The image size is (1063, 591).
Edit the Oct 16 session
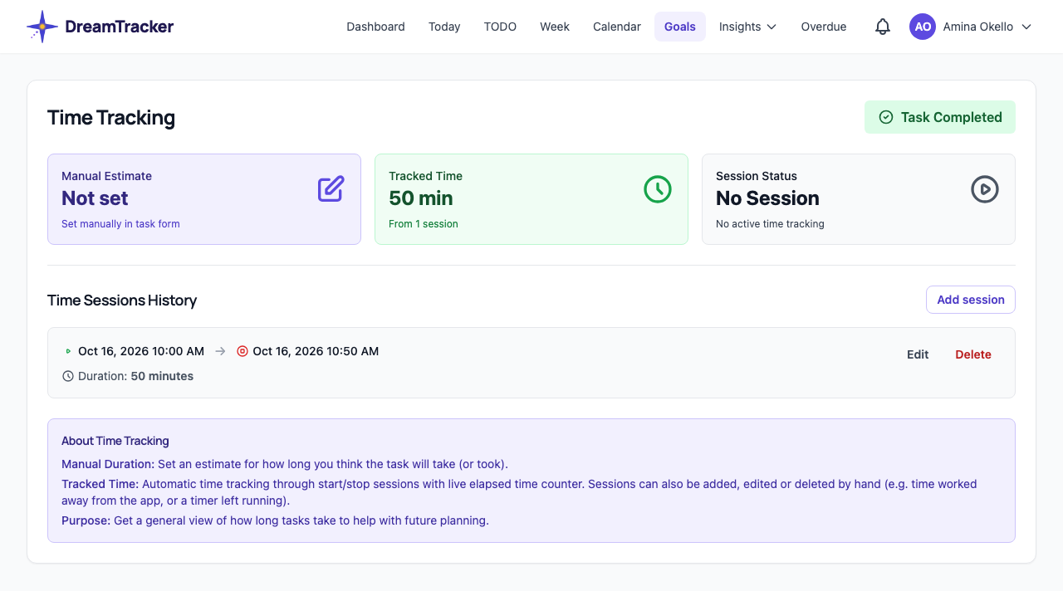pos(918,354)
